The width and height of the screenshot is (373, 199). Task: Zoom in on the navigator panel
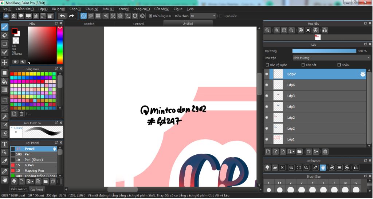pos(276,31)
